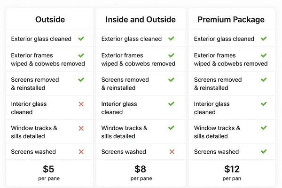Click Inside and Outside exterior frames check mark
282x188 pixels.
pos(172,55)
